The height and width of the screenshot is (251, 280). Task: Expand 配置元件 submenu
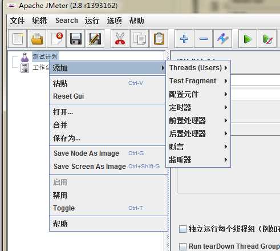click(x=198, y=94)
